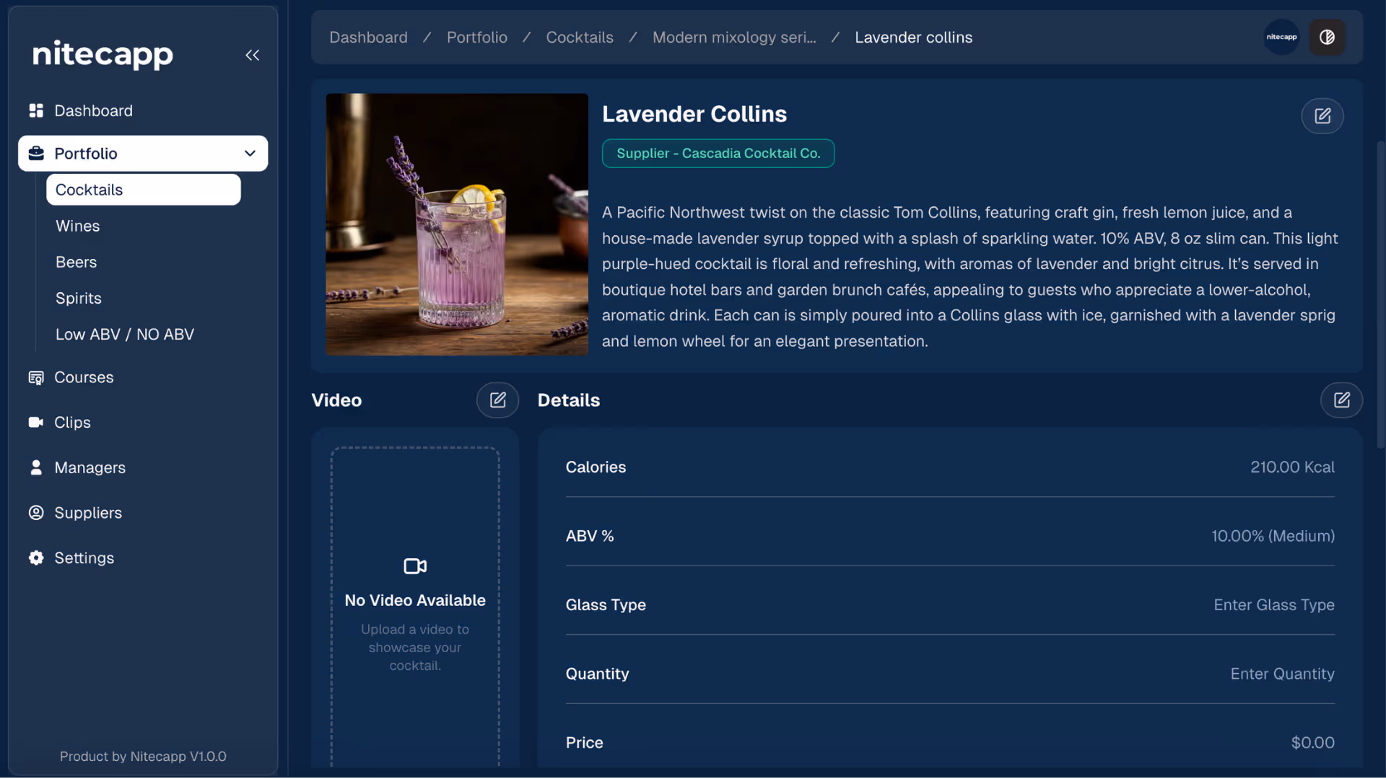Open Modern mixology series breadcrumb
Image resolution: width=1386 pixels, height=779 pixels.
(x=733, y=38)
